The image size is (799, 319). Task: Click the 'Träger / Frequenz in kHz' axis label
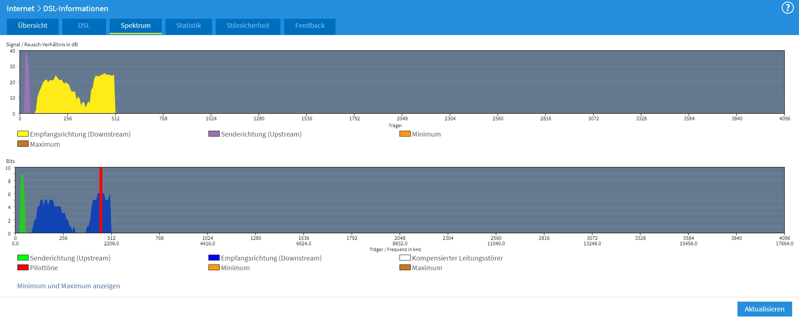[x=395, y=249]
